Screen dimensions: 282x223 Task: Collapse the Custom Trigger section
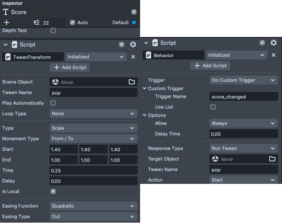(145, 88)
